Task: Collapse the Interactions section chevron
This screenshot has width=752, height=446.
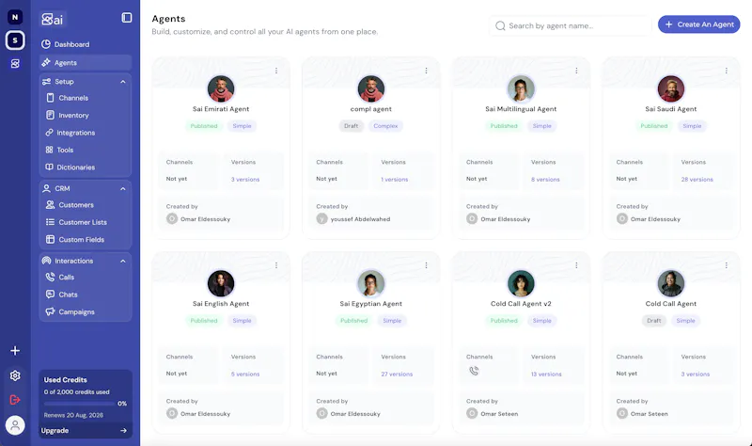Action: (123, 262)
